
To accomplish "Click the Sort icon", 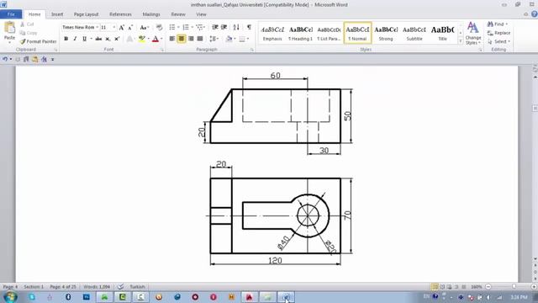I will coord(236,27).
